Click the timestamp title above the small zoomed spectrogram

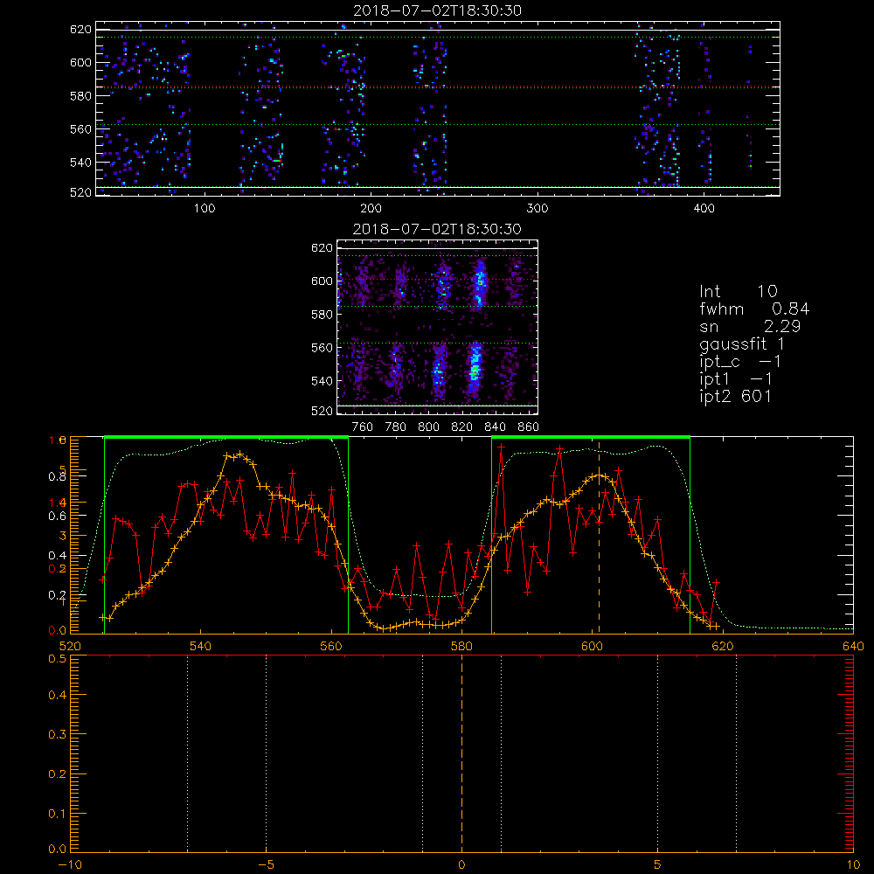tap(437, 229)
